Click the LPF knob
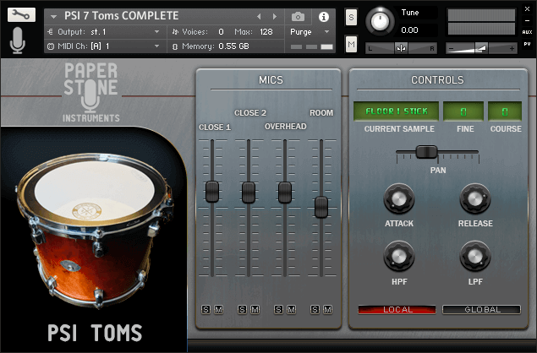Screen dimensions: 537x353 tap(475, 256)
